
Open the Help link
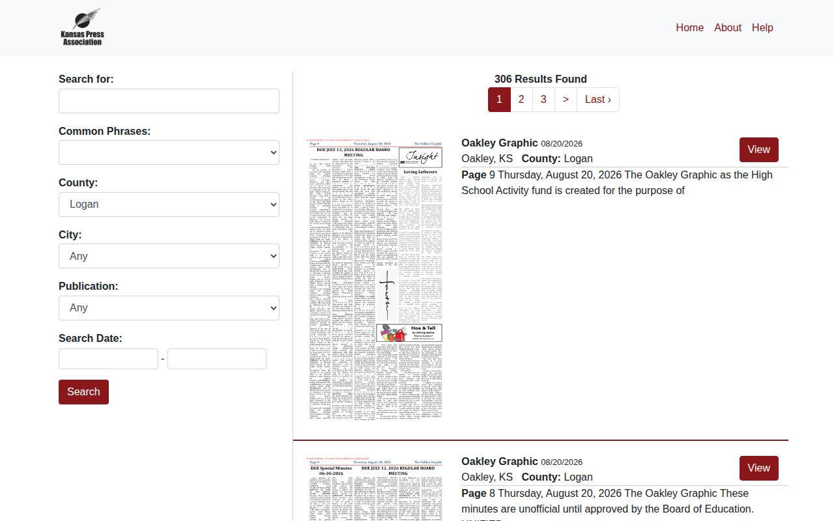(x=762, y=27)
